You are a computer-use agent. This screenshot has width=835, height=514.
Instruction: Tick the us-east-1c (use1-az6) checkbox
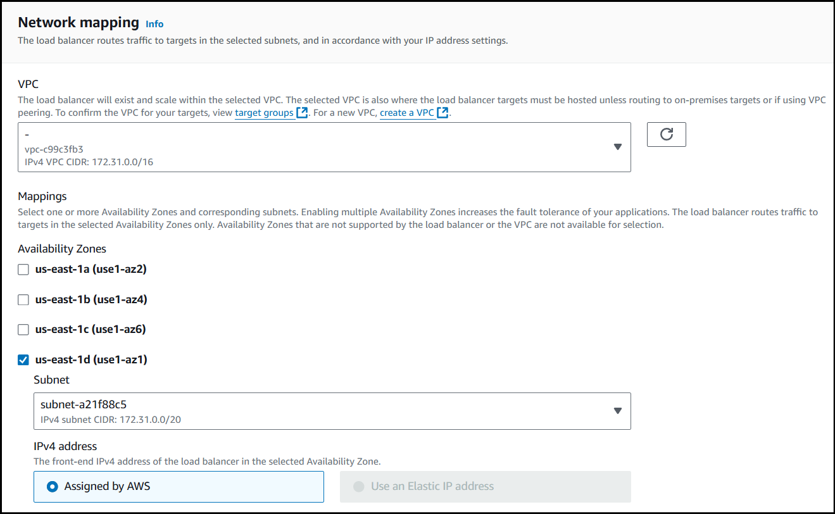(23, 330)
